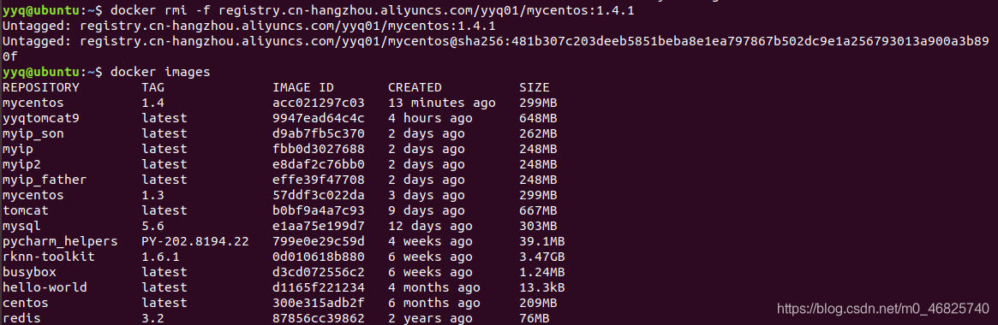Select repository name 'myip' with ID fbb0d3027688
998x325 pixels.
coord(18,149)
